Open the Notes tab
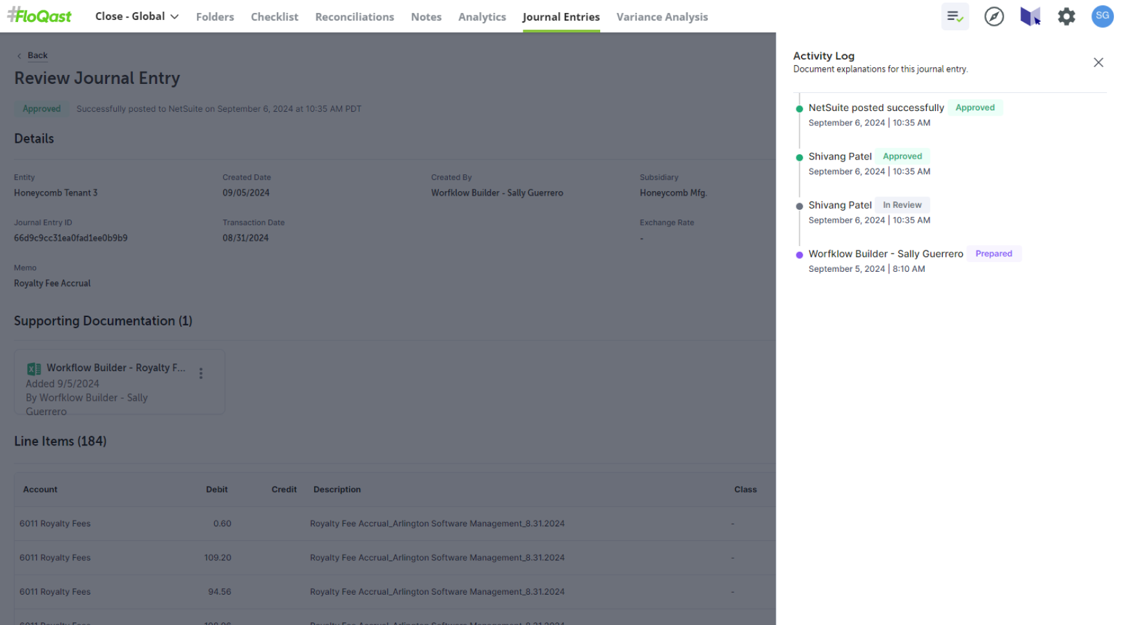This screenshot has height=625, width=1123. click(x=426, y=17)
